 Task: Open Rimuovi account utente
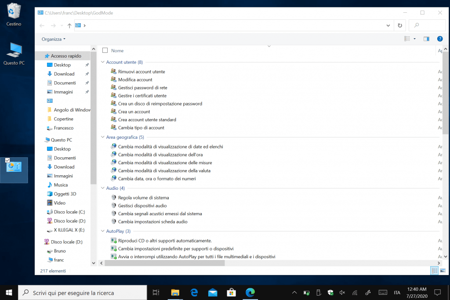pos(142,72)
